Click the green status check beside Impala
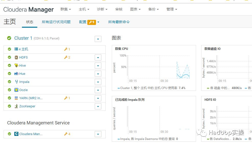 coord(9,82)
